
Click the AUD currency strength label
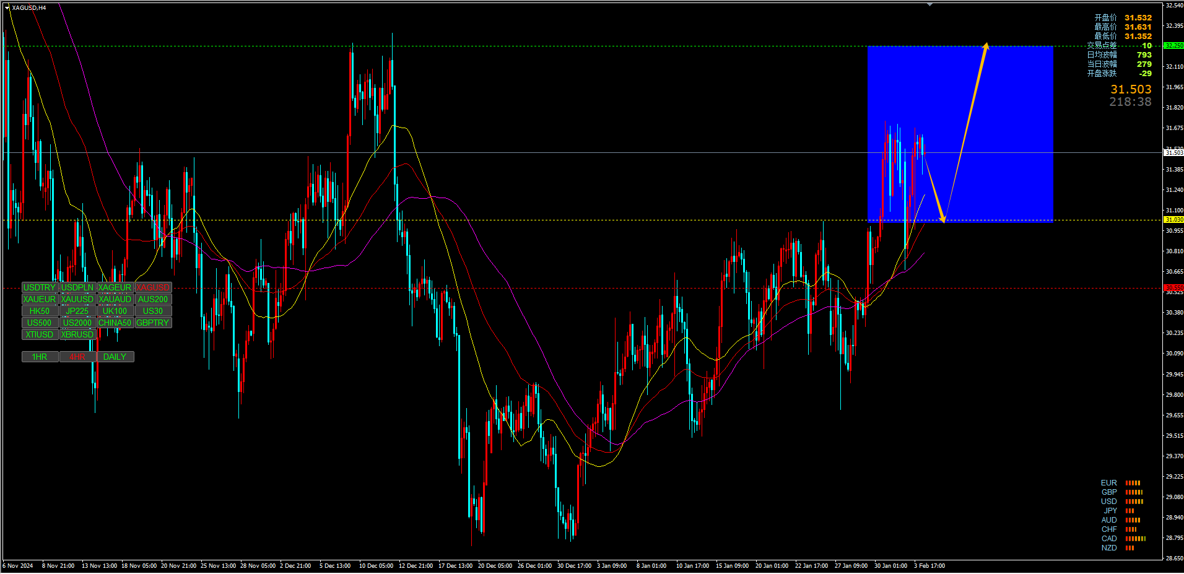click(x=1109, y=520)
